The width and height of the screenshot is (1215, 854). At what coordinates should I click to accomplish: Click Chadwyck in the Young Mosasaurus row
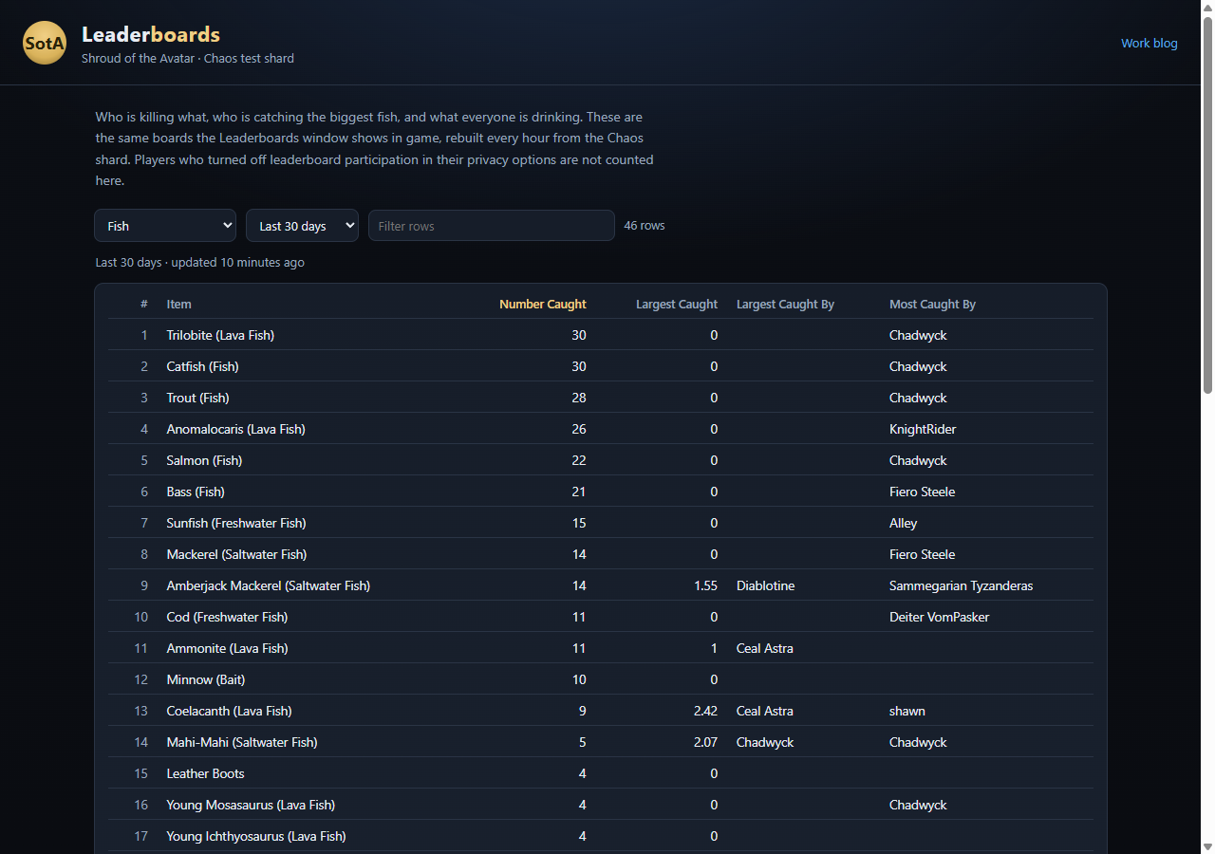click(918, 805)
